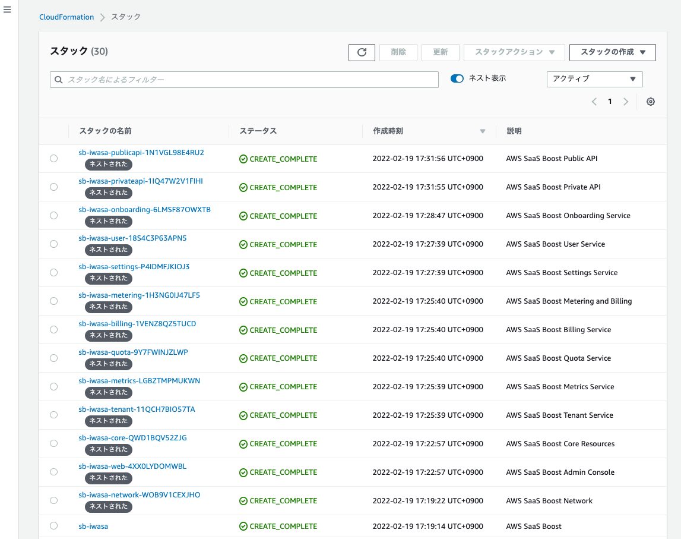Select the sb-iwasa-core stack radio button
The height and width of the screenshot is (539, 681).
click(53, 443)
